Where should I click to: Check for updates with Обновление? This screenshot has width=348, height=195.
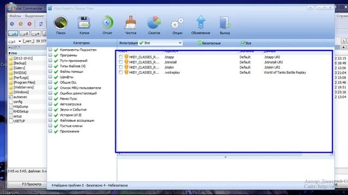201,25
